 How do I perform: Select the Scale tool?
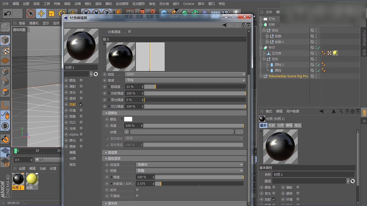tap(52, 14)
